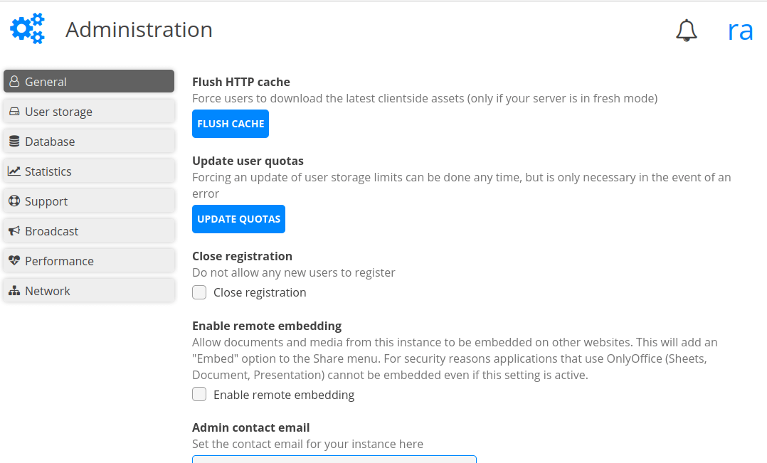Click the megaphone icon next to Broadcast
The height and width of the screenshot is (463, 767).
tap(14, 230)
